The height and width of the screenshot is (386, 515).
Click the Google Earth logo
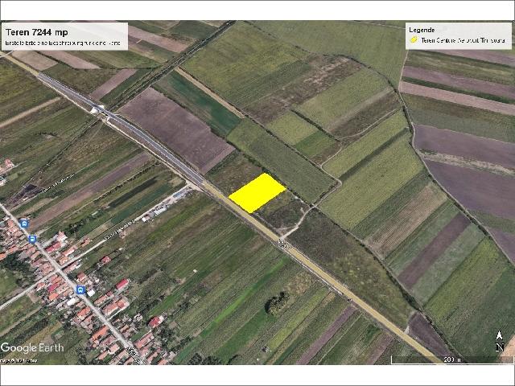click(x=33, y=348)
